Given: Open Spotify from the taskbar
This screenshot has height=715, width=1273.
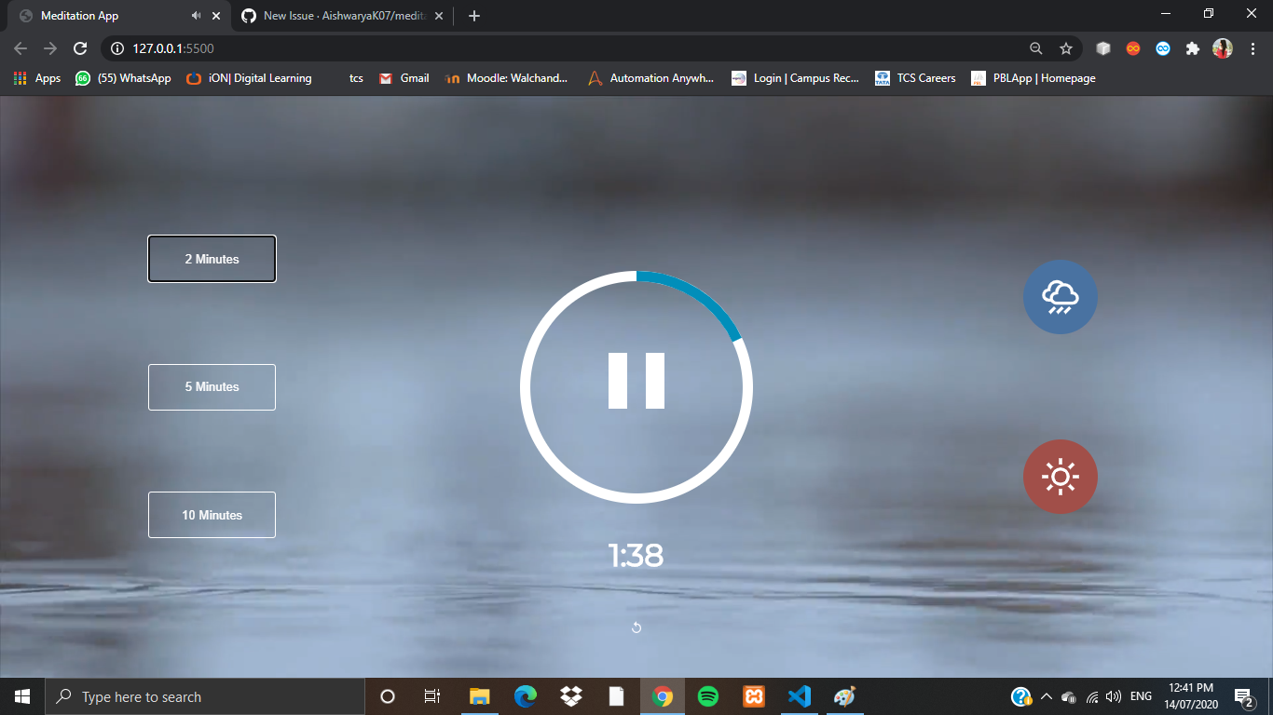Looking at the screenshot, I should click(x=707, y=695).
